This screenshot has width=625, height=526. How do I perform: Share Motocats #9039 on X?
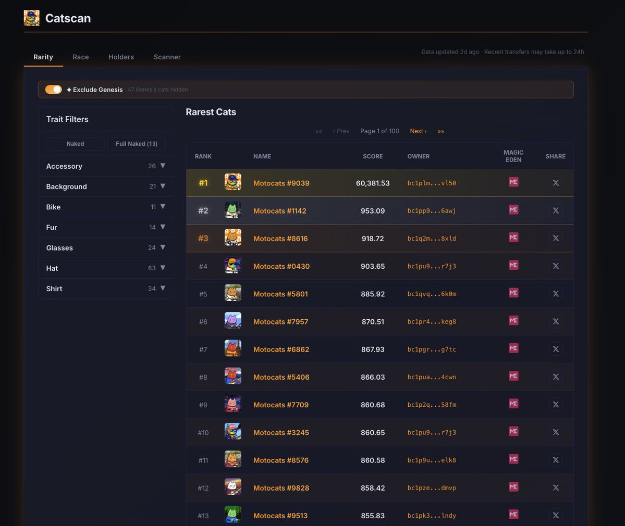coord(556,183)
